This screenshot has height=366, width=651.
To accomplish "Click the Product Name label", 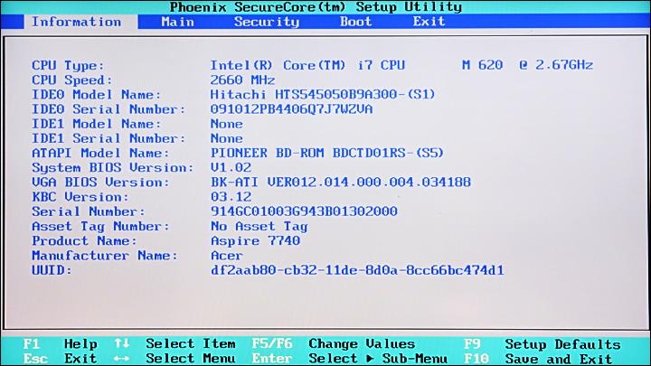I will 84,241.
